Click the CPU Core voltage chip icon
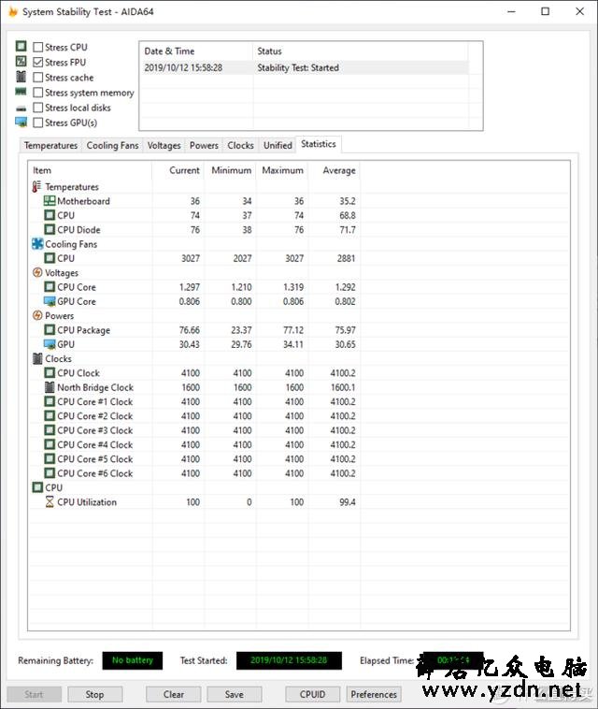The height and width of the screenshot is (709, 598). [50, 286]
